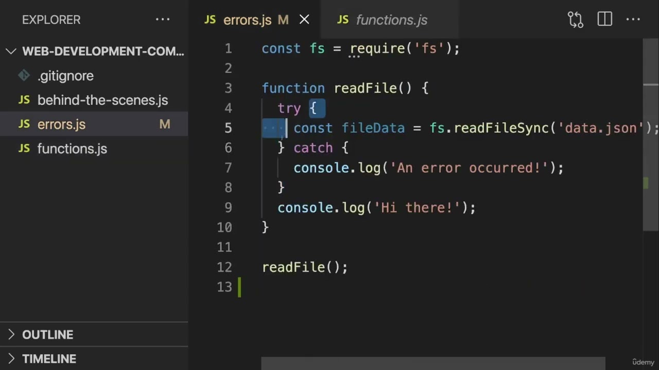Click JS icon beside functions.js in Explorer
Image resolution: width=659 pixels, height=370 pixels.
(24, 149)
